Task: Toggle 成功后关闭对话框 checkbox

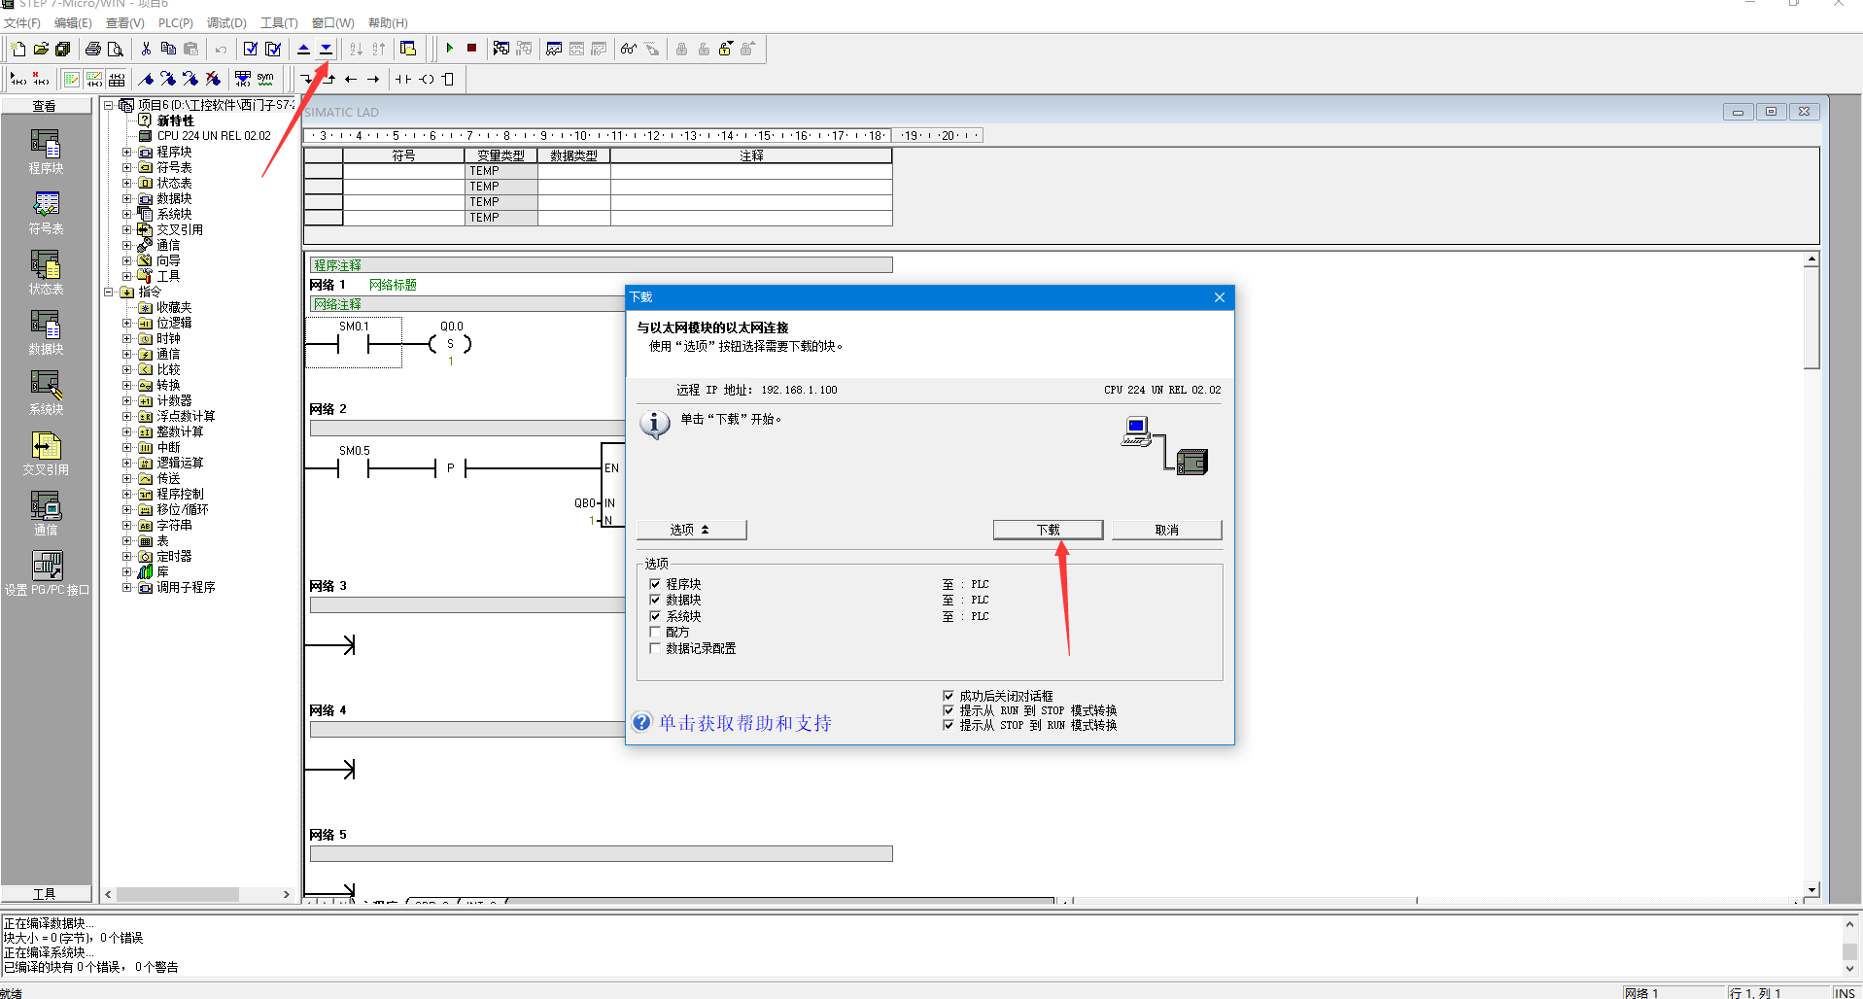Action: 949,696
